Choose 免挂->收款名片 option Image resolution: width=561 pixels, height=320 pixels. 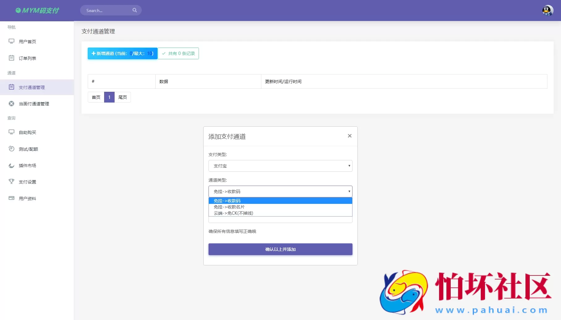[229, 207]
